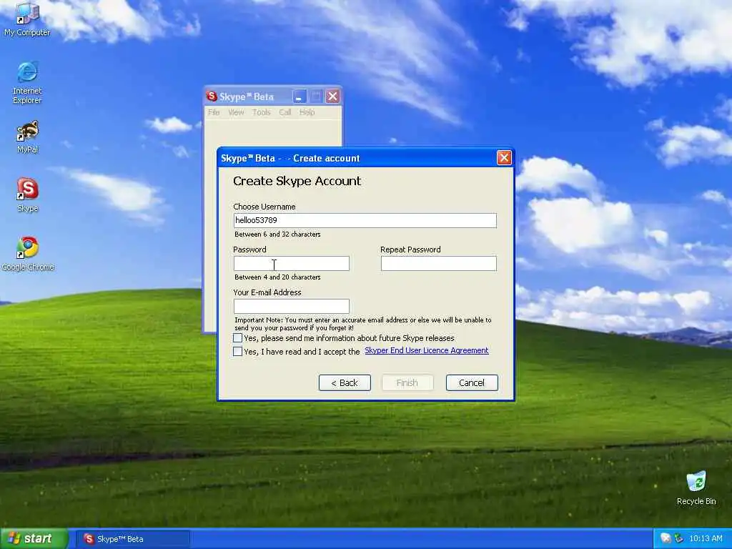732x549 pixels.
Task: Close the Create account dialog
Action: (504, 158)
